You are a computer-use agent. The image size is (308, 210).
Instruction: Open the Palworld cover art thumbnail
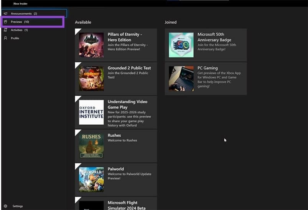point(91,180)
